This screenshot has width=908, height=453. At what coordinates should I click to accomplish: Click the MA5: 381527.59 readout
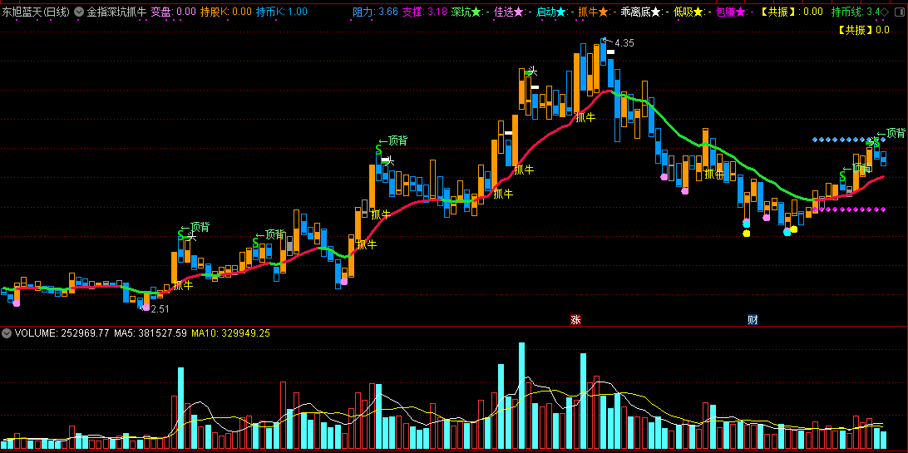pos(150,333)
